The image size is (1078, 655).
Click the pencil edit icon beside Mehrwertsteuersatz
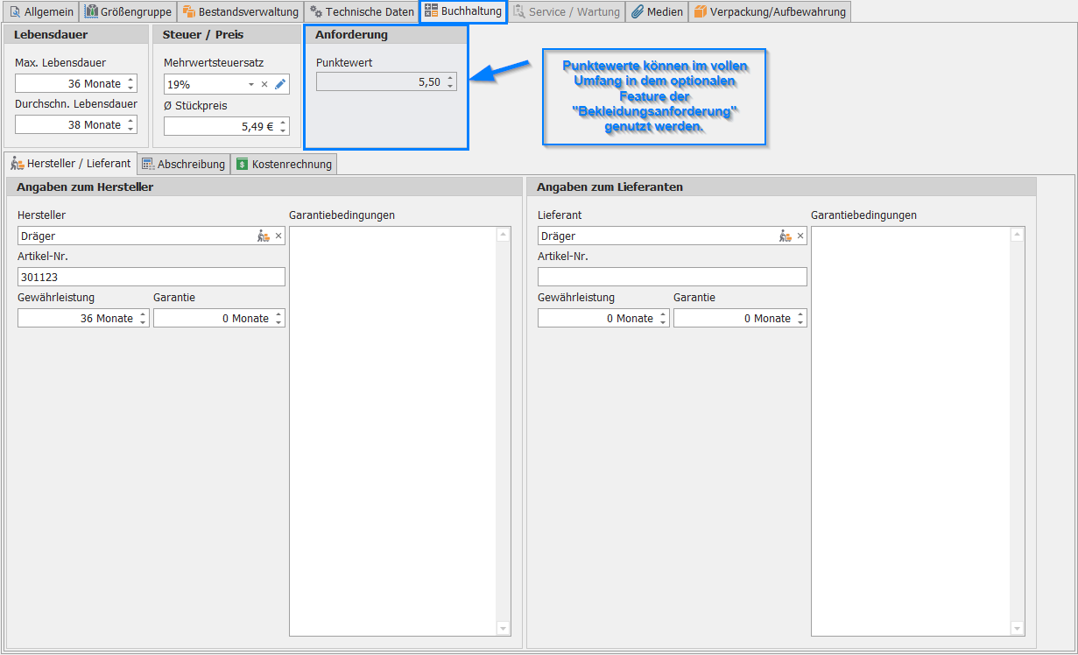click(x=280, y=85)
